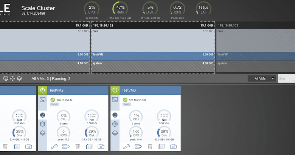Click clone icon on the leftmost VM card

(x=17, y=146)
